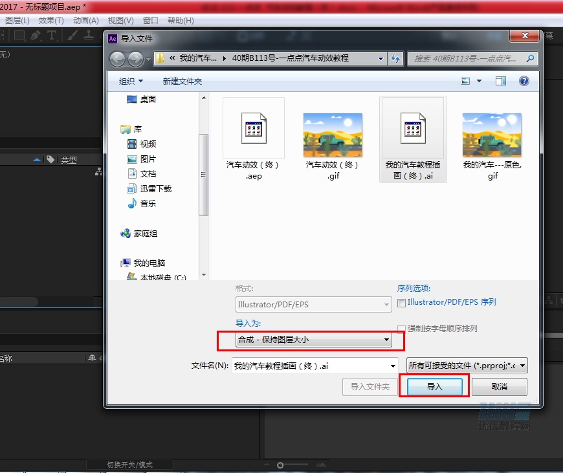Click the refresh button beside address bar
Screen dimensions: 563x473
click(x=395, y=58)
